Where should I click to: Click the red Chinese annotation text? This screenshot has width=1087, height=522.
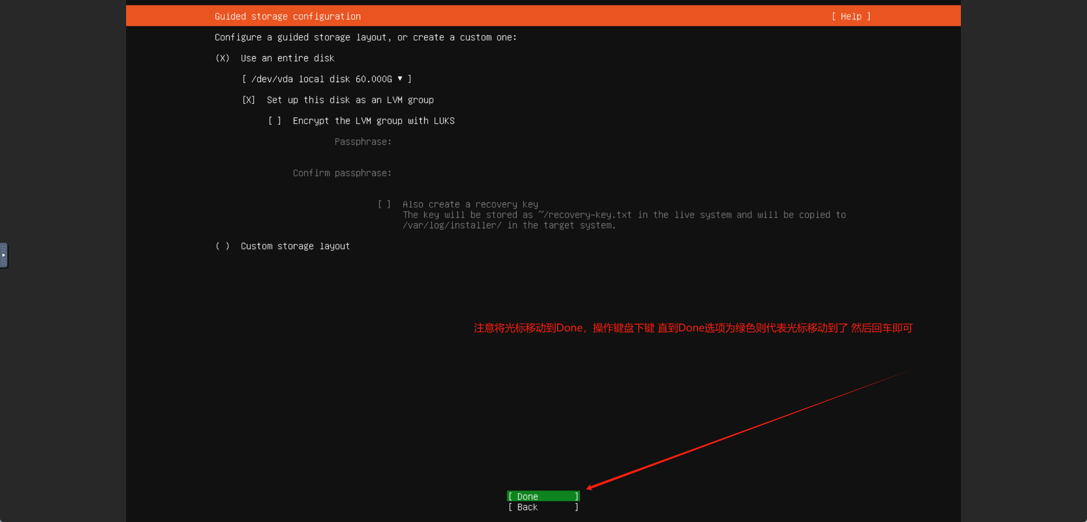click(x=693, y=328)
